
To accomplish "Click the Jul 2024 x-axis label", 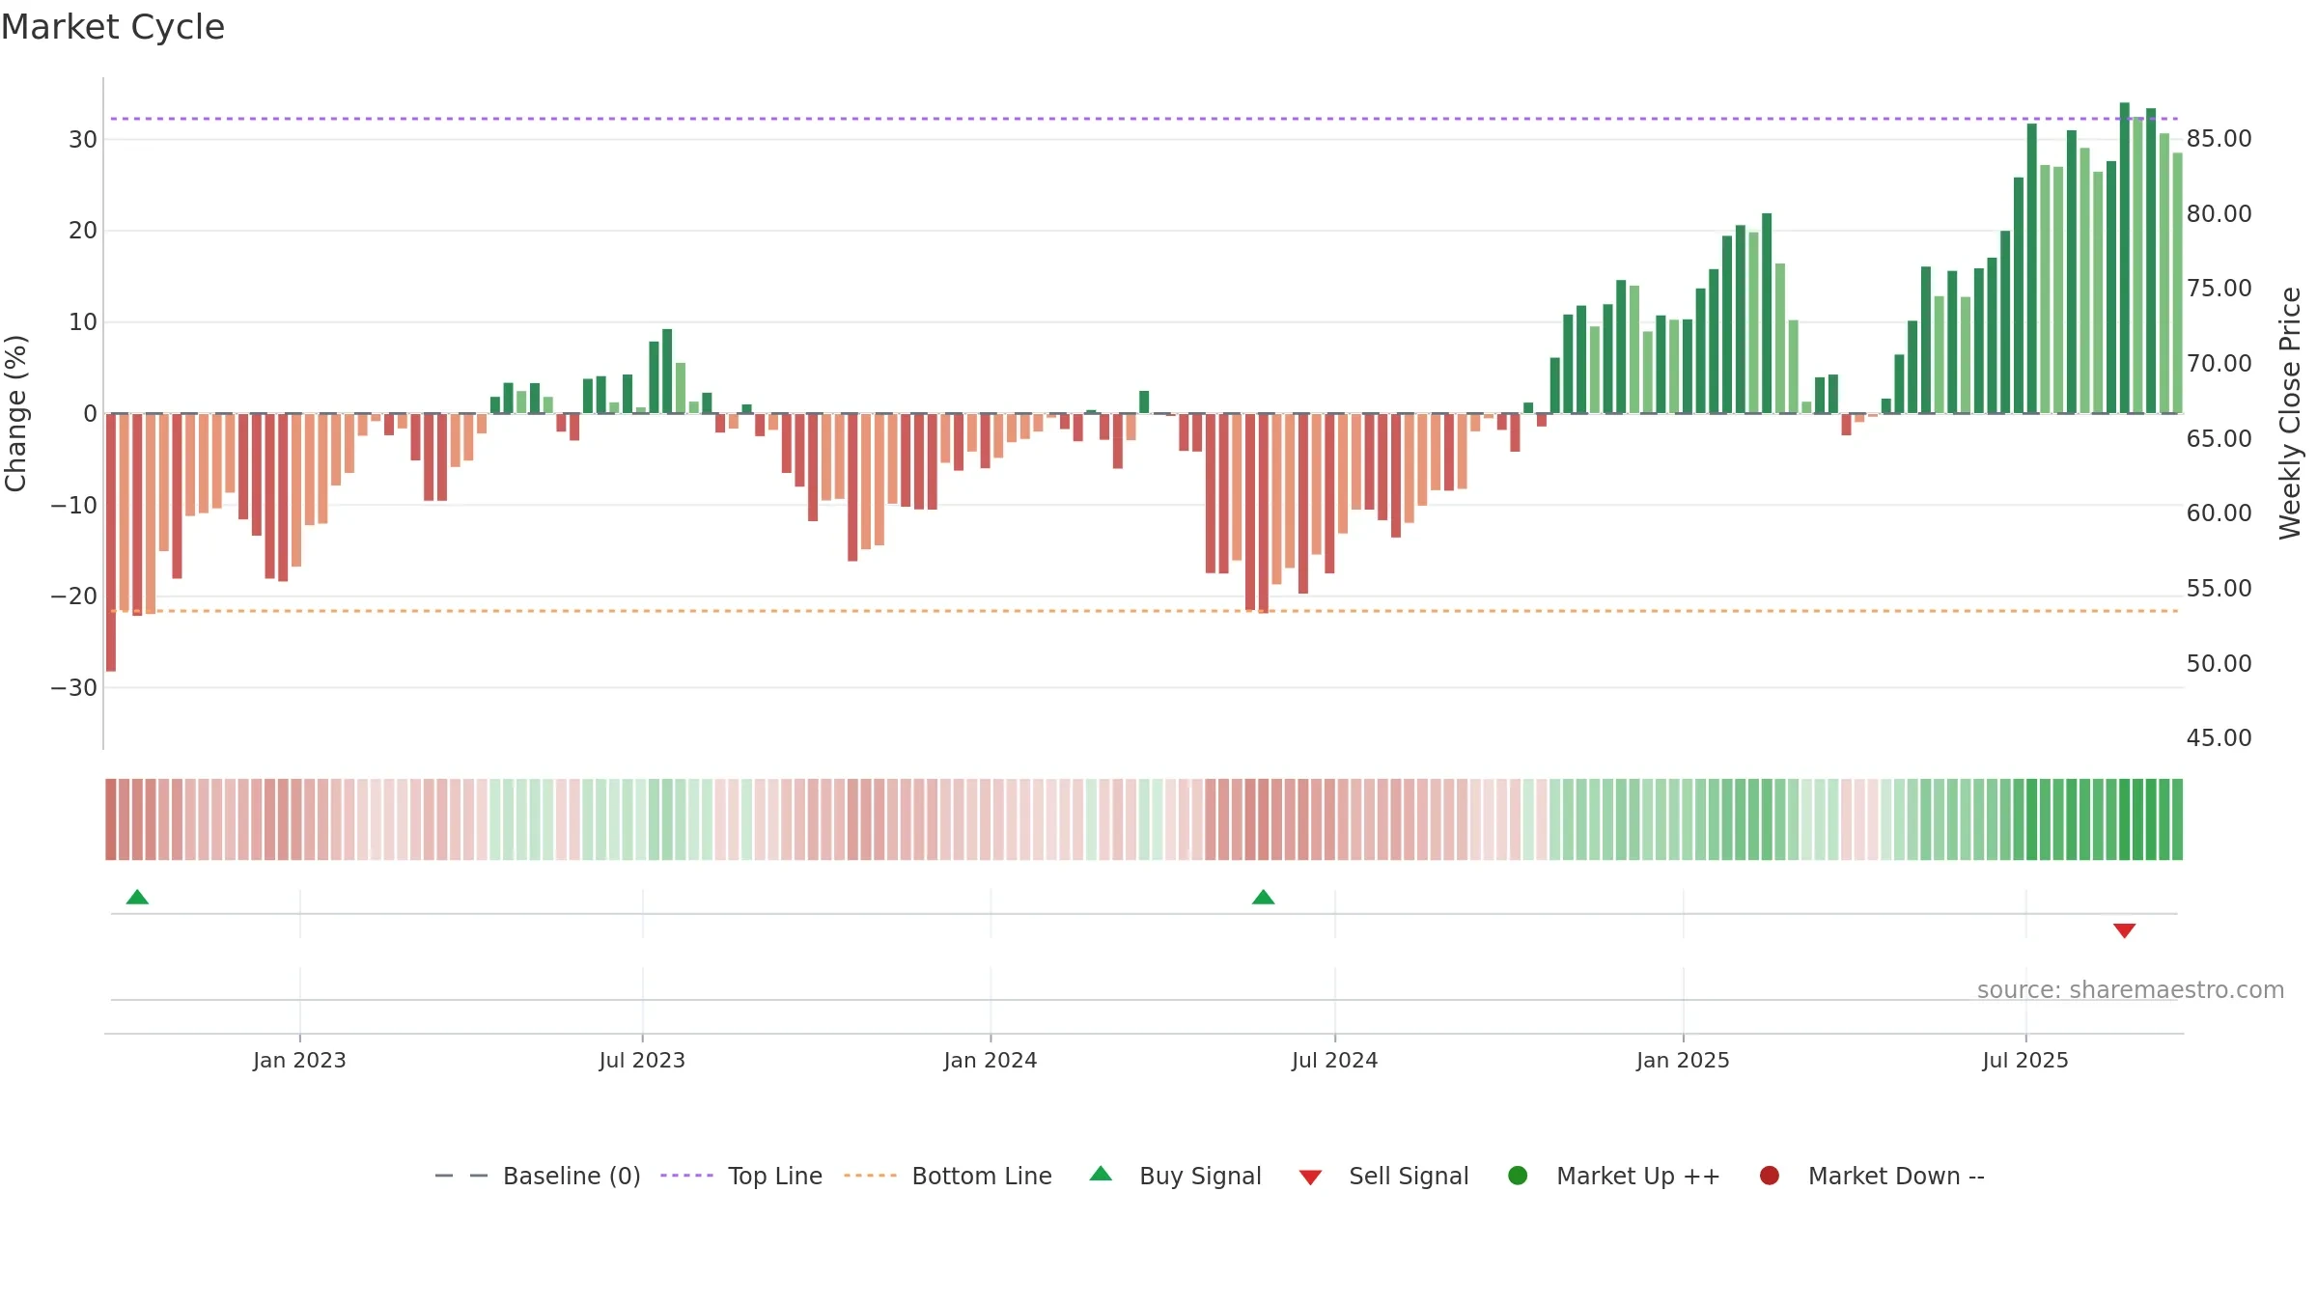I will (1335, 1060).
